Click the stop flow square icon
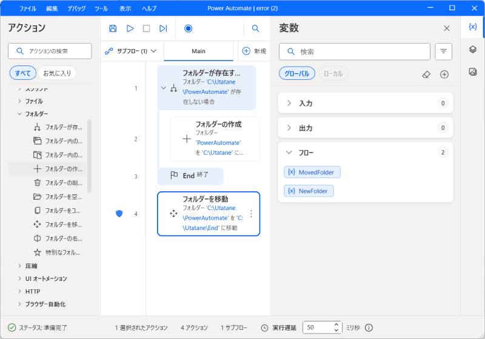 146,28
